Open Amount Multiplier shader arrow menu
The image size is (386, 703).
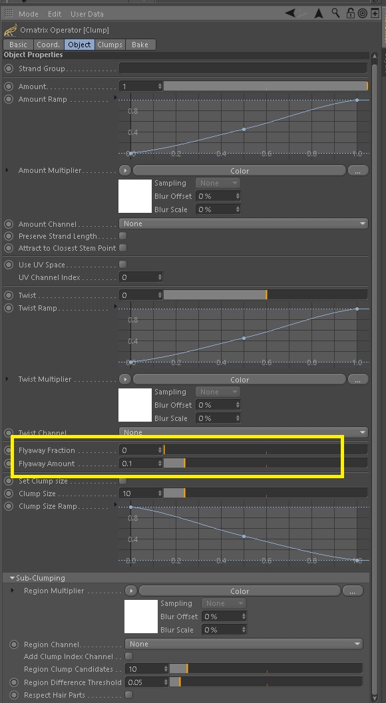pos(124,171)
